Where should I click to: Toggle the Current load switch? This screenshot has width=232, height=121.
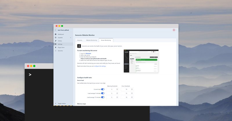tap(103, 89)
